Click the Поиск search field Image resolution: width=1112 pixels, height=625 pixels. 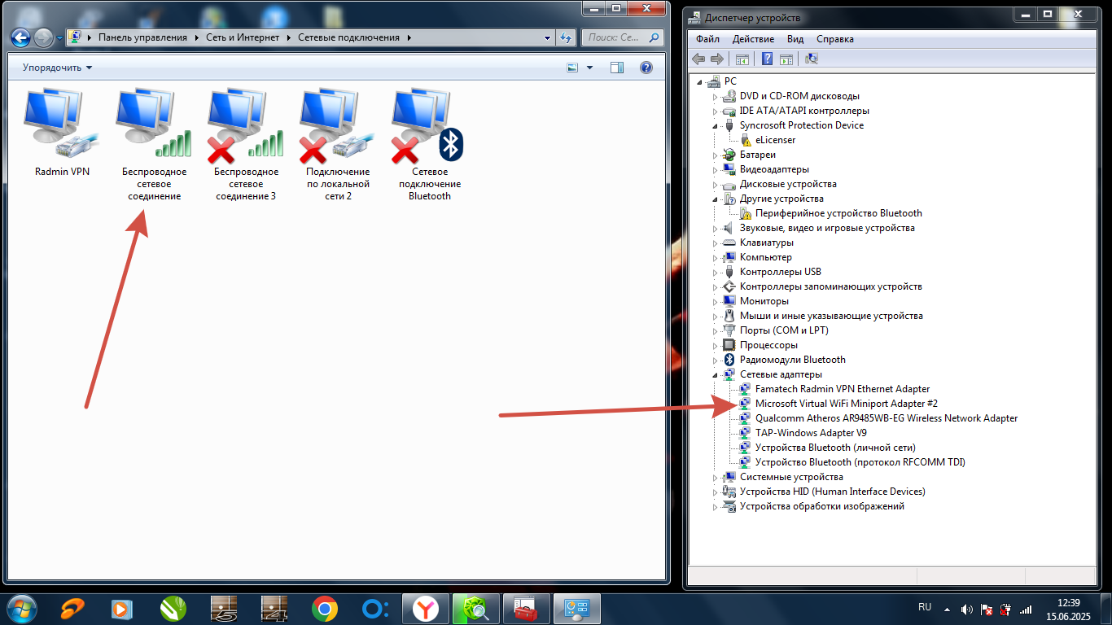click(622, 37)
